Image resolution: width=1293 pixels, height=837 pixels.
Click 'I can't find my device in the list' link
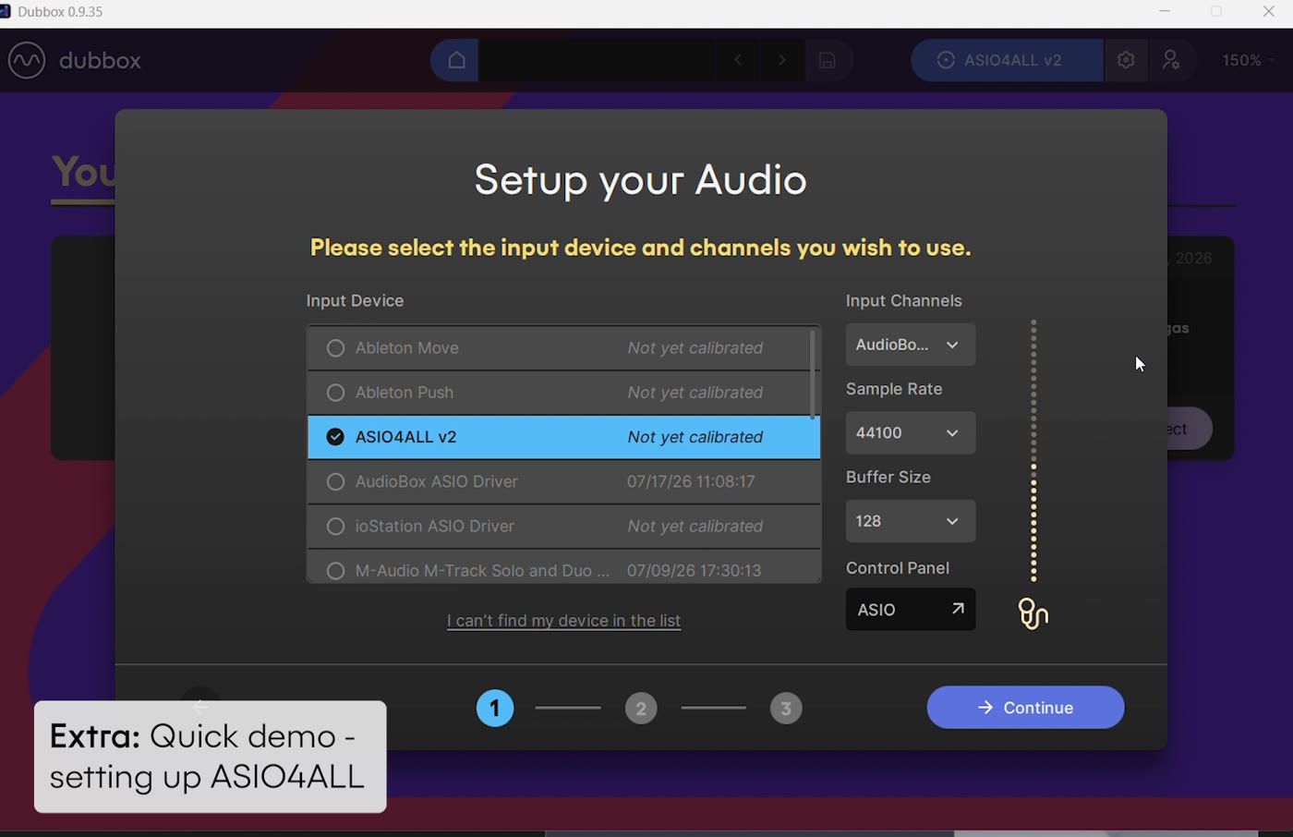(x=563, y=621)
